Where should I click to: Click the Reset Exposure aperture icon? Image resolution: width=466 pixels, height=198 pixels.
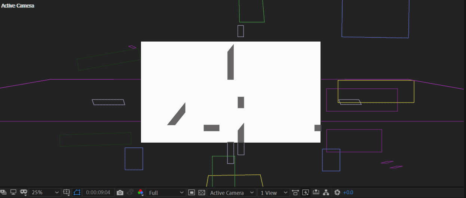coord(337,192)
